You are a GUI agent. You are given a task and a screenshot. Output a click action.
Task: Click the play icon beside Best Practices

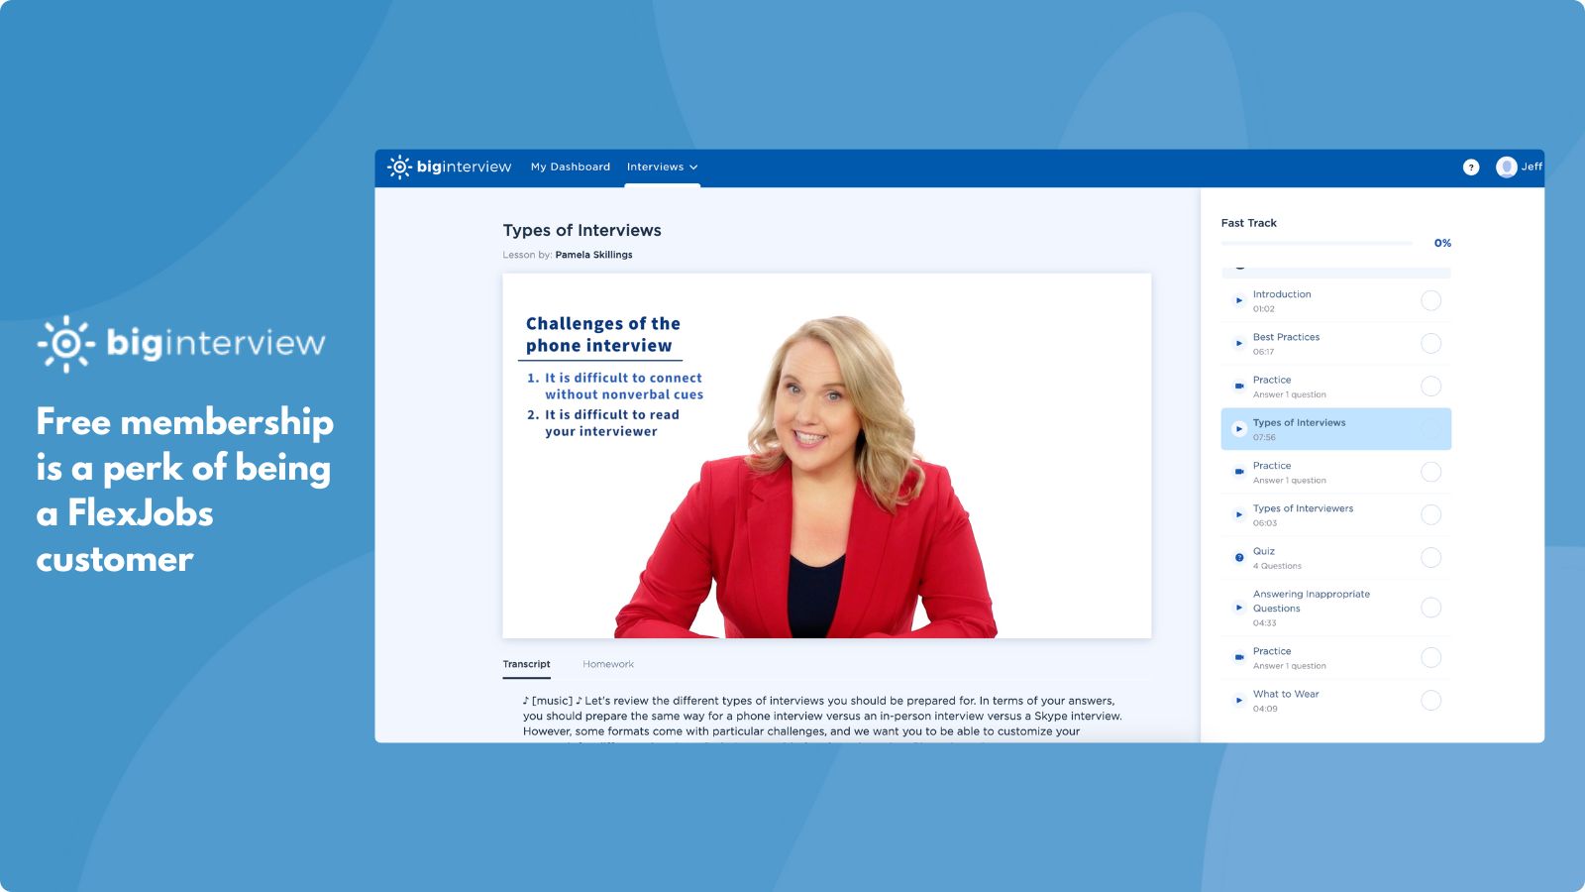1238,343
